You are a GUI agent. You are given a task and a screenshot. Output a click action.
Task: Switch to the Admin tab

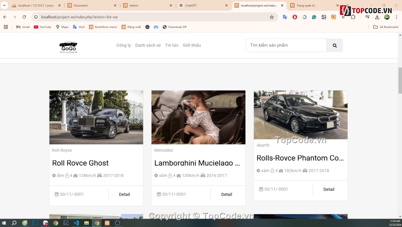147,6
